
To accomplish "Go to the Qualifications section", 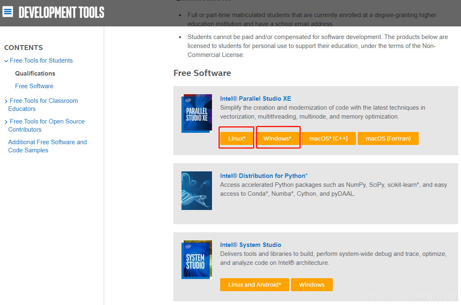I will [x=35, y=74].
